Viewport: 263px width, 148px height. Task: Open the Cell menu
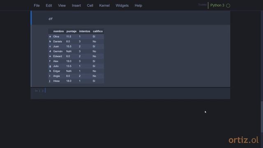[90, 5]
